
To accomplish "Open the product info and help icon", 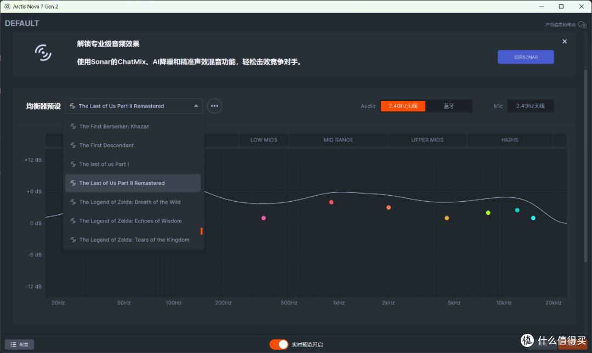I will pos(582,25).
